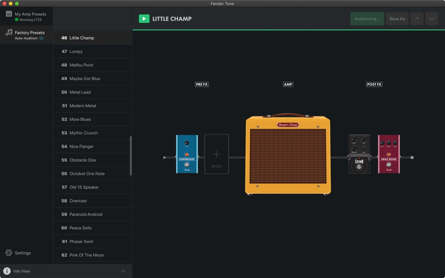Select the Small Room reverb pedal
The height and width of the screenshot is (278, 445).
[x=388, y=154]
